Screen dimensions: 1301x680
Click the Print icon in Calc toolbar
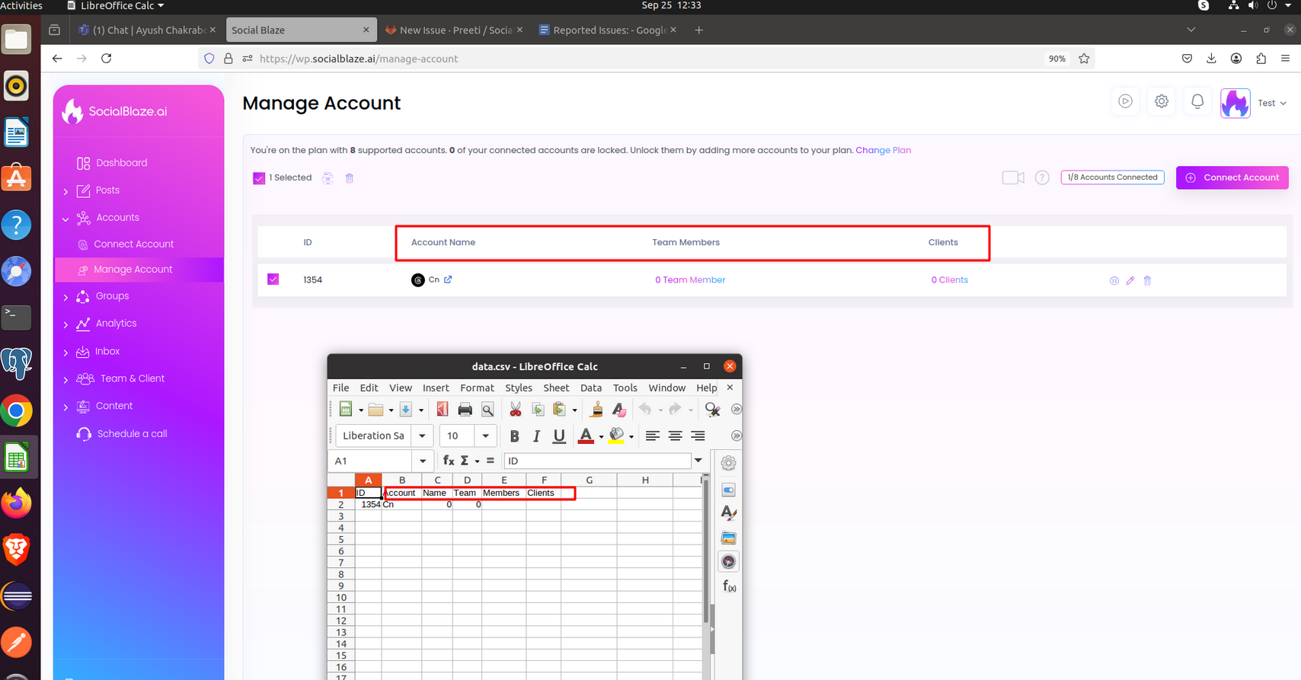pyautogui.click(x=465, y=410)
